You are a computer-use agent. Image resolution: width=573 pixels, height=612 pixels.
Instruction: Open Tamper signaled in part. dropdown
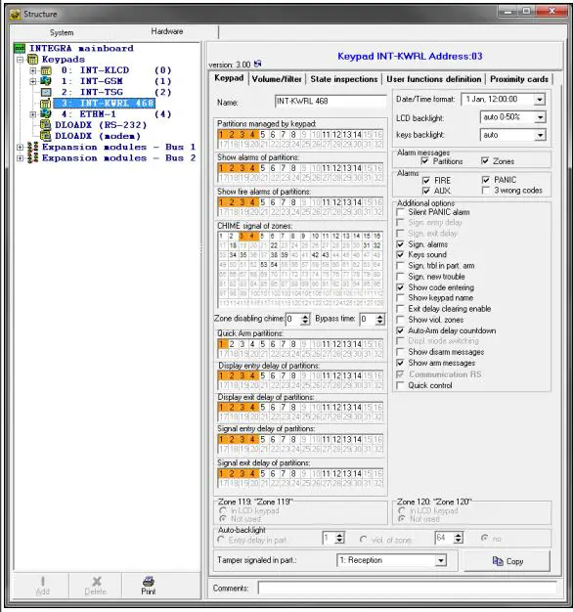pyautogui.click(x=441, y=560)
